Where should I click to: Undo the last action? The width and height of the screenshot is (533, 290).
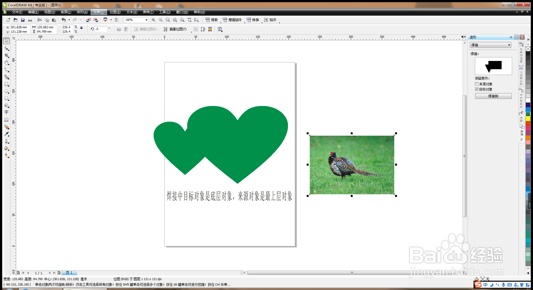pos(64,20)
